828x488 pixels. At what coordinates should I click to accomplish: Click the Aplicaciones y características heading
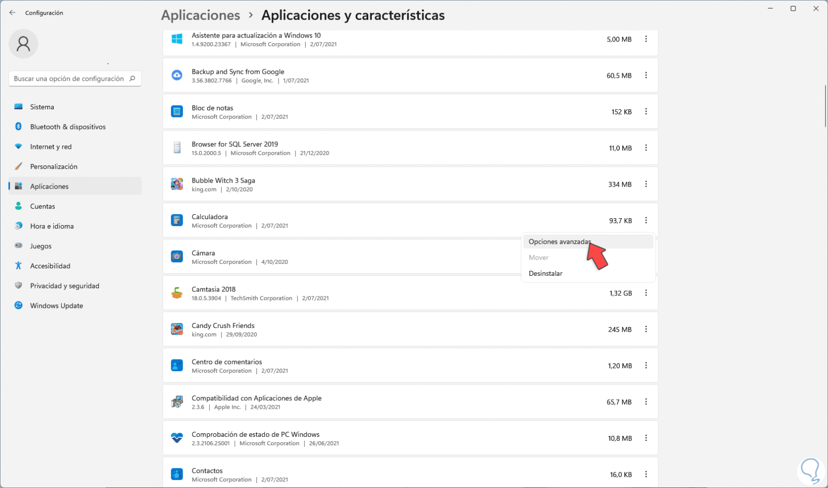(x=353, y=15)
